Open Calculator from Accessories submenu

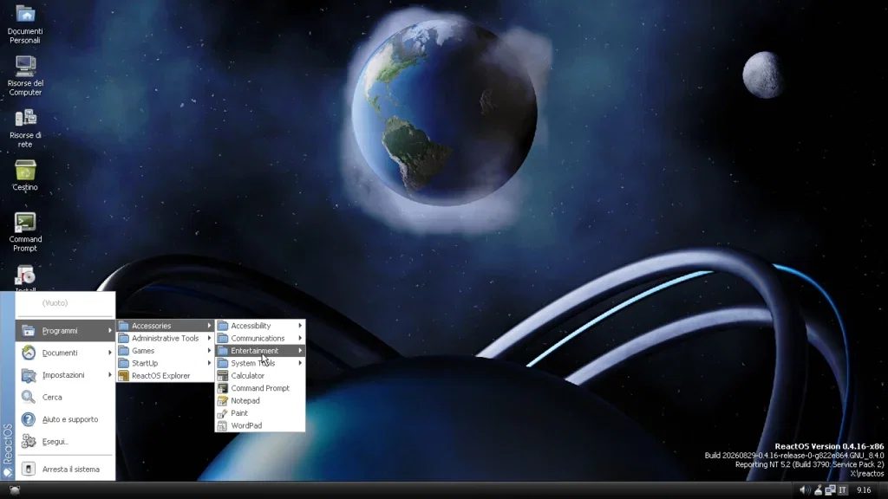pyautogui.click(x=260, y=376)
